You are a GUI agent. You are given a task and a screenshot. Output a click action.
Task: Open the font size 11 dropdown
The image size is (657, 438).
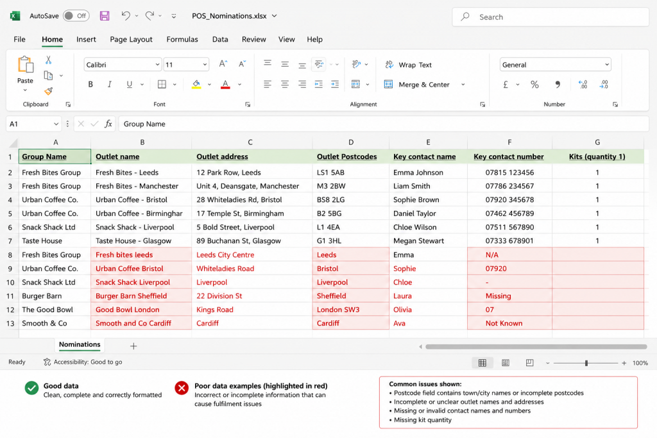click(205, 65)
